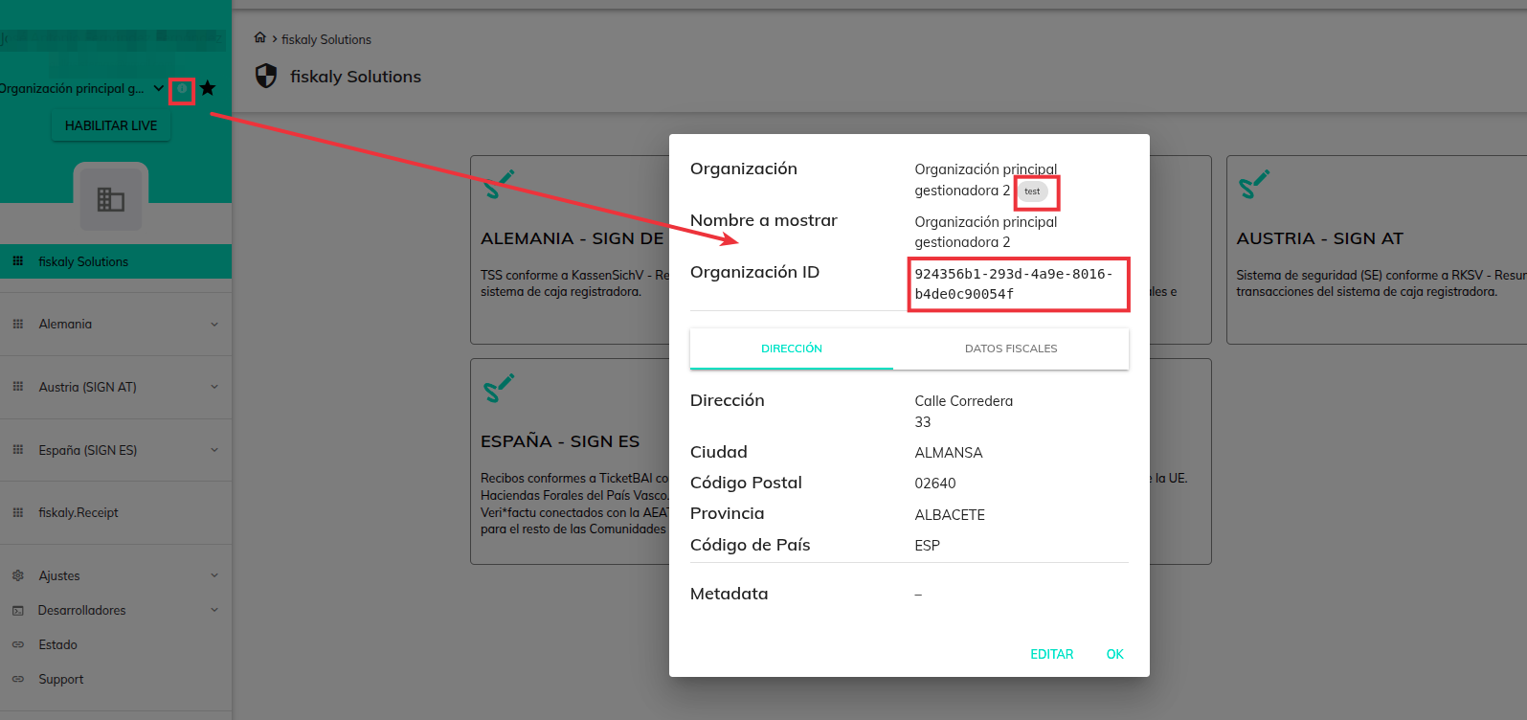Click the building organization avatar icon
Image resolution: width=1527 pixels, height=720 pixels.
click(111, 199)
